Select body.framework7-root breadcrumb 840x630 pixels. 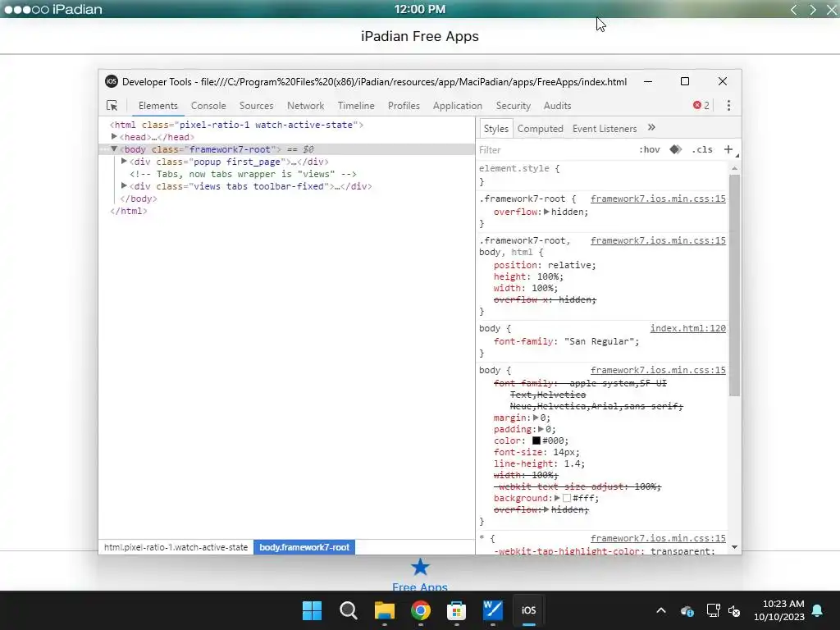pos(304,547)
